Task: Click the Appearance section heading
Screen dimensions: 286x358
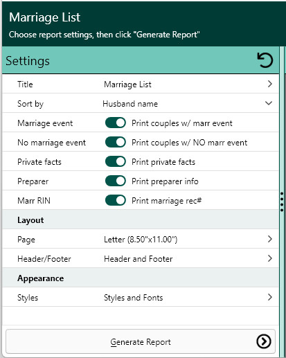Action: point(41,278)
